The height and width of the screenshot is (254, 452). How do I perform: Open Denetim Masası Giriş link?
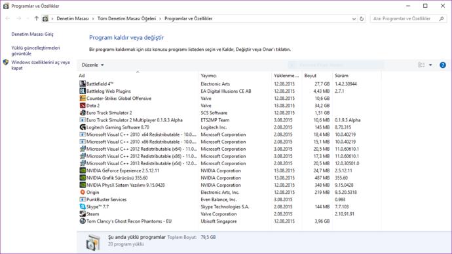[x=32, y=34]
